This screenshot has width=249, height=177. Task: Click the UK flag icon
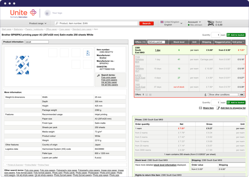pos(162,22)
